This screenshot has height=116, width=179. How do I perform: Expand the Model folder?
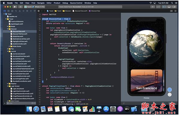click(7, 26)
